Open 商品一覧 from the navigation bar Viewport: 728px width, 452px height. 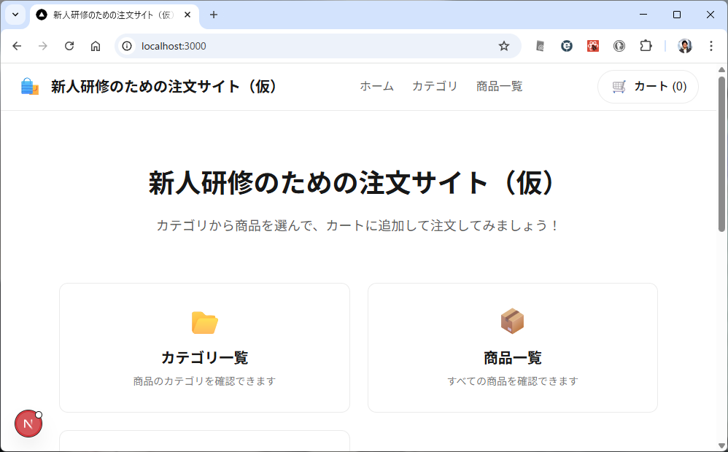[499, 86]
